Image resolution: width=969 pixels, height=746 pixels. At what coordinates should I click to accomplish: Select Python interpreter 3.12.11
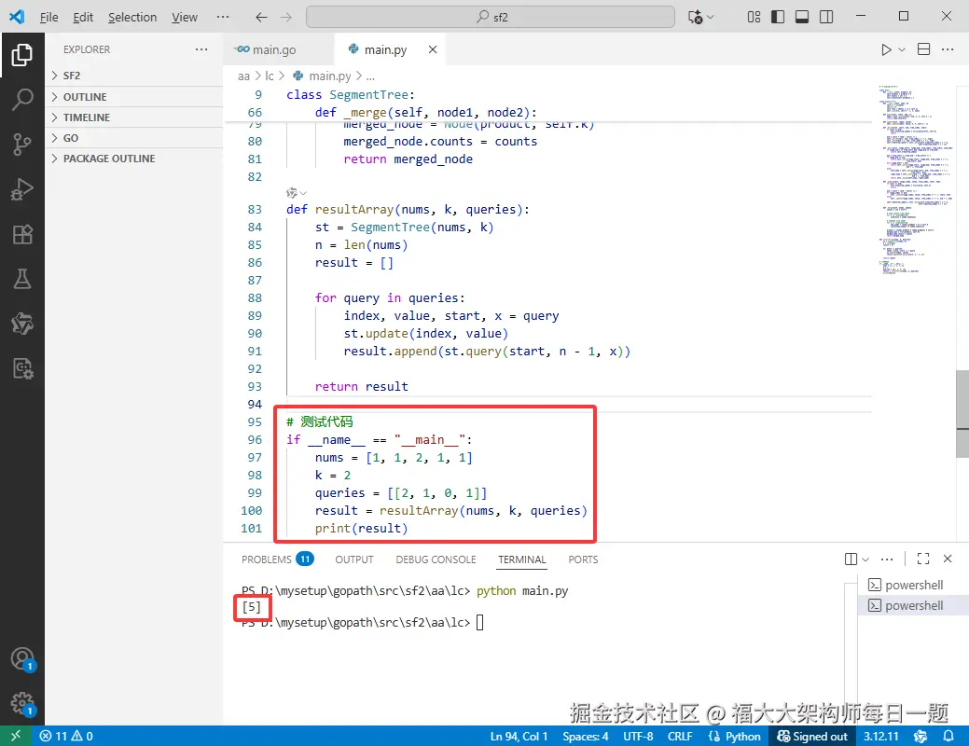point(880,736)
